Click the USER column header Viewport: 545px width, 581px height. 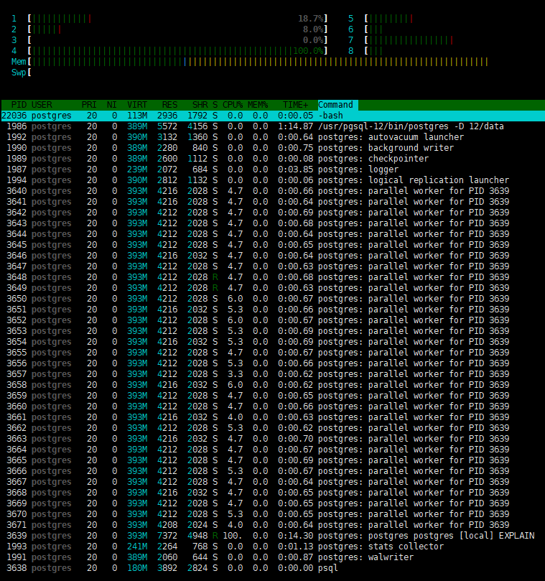coord(42,105)
